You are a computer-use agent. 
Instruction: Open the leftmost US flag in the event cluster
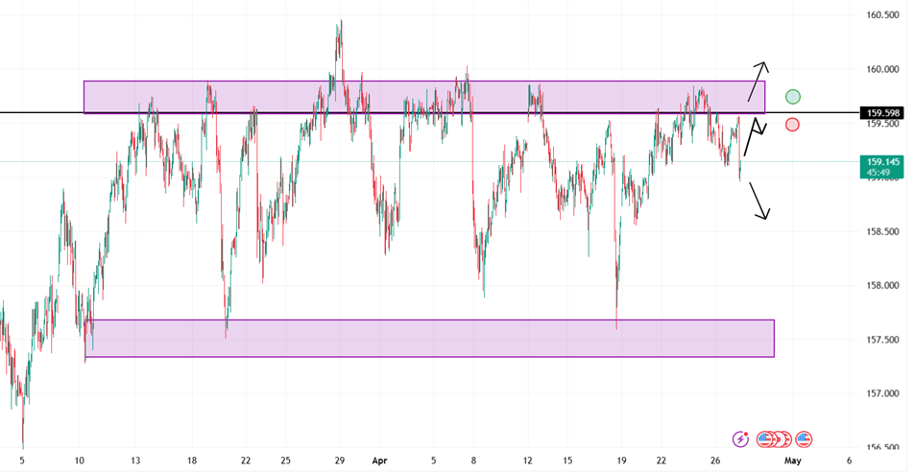tap(764, 438)
